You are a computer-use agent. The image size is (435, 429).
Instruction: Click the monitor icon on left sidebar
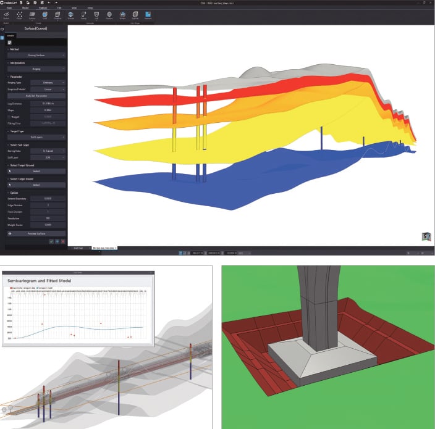pos(2,29)
